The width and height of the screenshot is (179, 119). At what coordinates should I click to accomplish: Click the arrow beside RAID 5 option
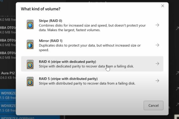[157, 81]
